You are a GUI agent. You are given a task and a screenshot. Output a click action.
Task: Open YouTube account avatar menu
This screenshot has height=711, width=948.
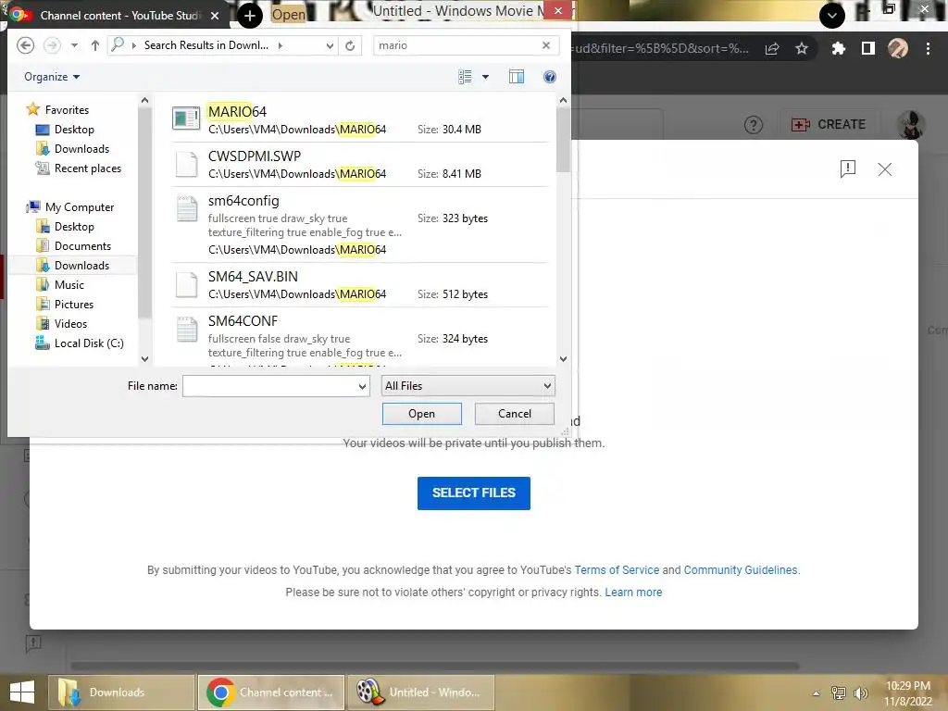click(x=910, y=125)
